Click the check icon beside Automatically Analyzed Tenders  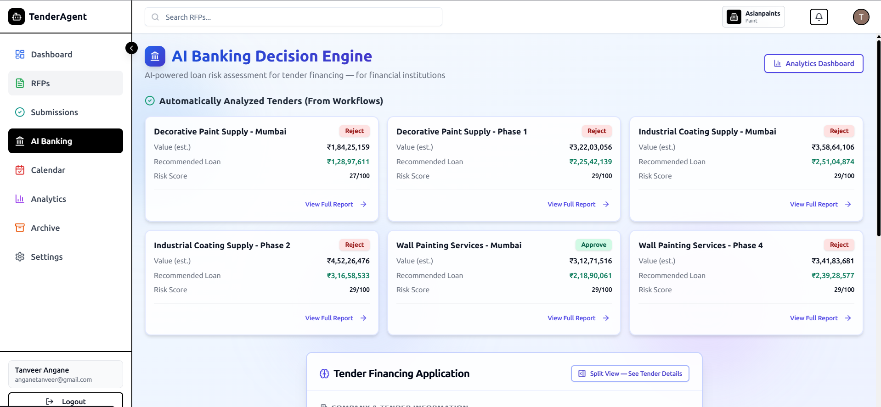[x=150, y=100]
